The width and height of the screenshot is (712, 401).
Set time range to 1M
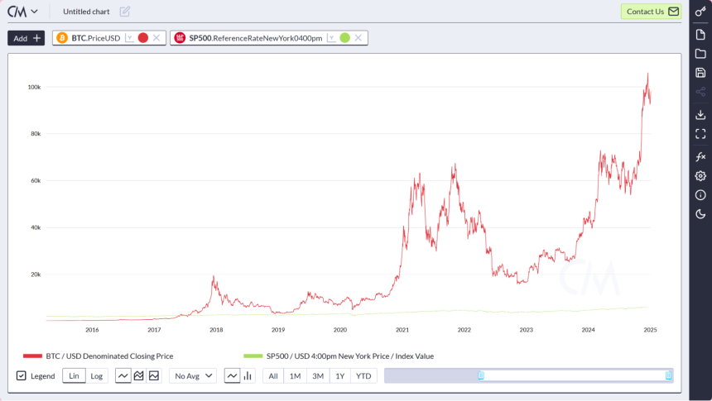[x=296, y=375]
